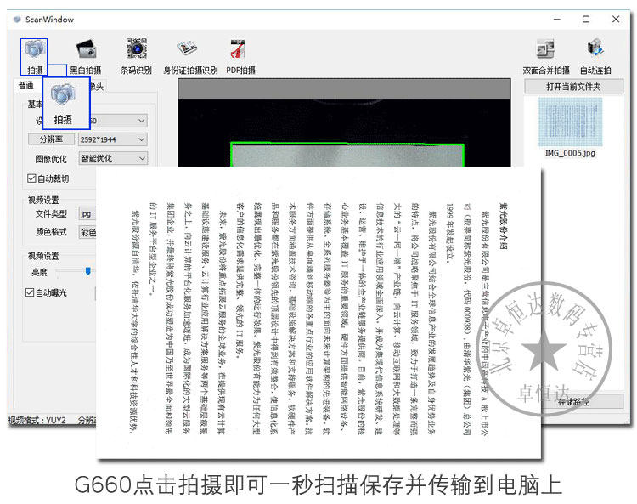Viewport: 637px width, 504px height.
Task: Click the camera preview green-framed document area
Action: (x=347, y=155)
